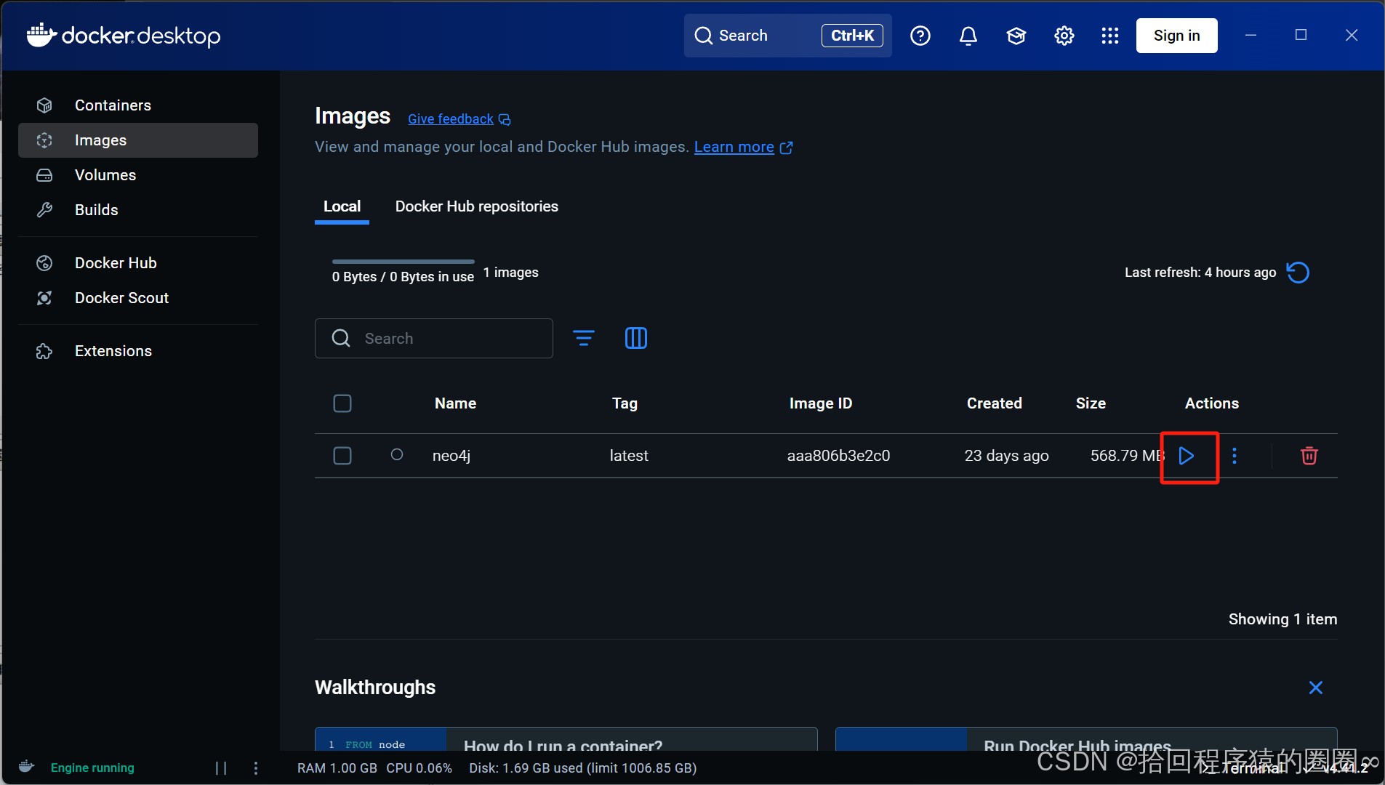Open the images filter icon

pyautogui.click(x=584, y=338)
